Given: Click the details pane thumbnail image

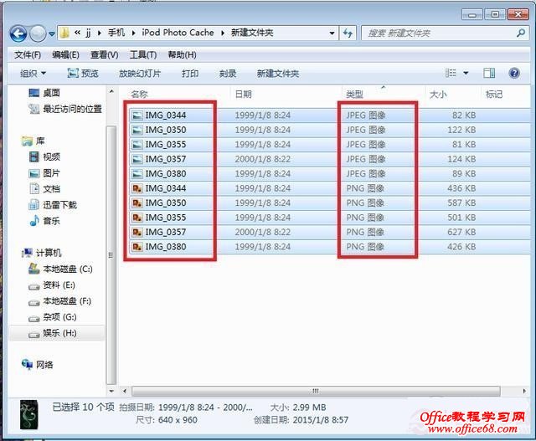Looking at the screenshot, I should pos(28,414).
